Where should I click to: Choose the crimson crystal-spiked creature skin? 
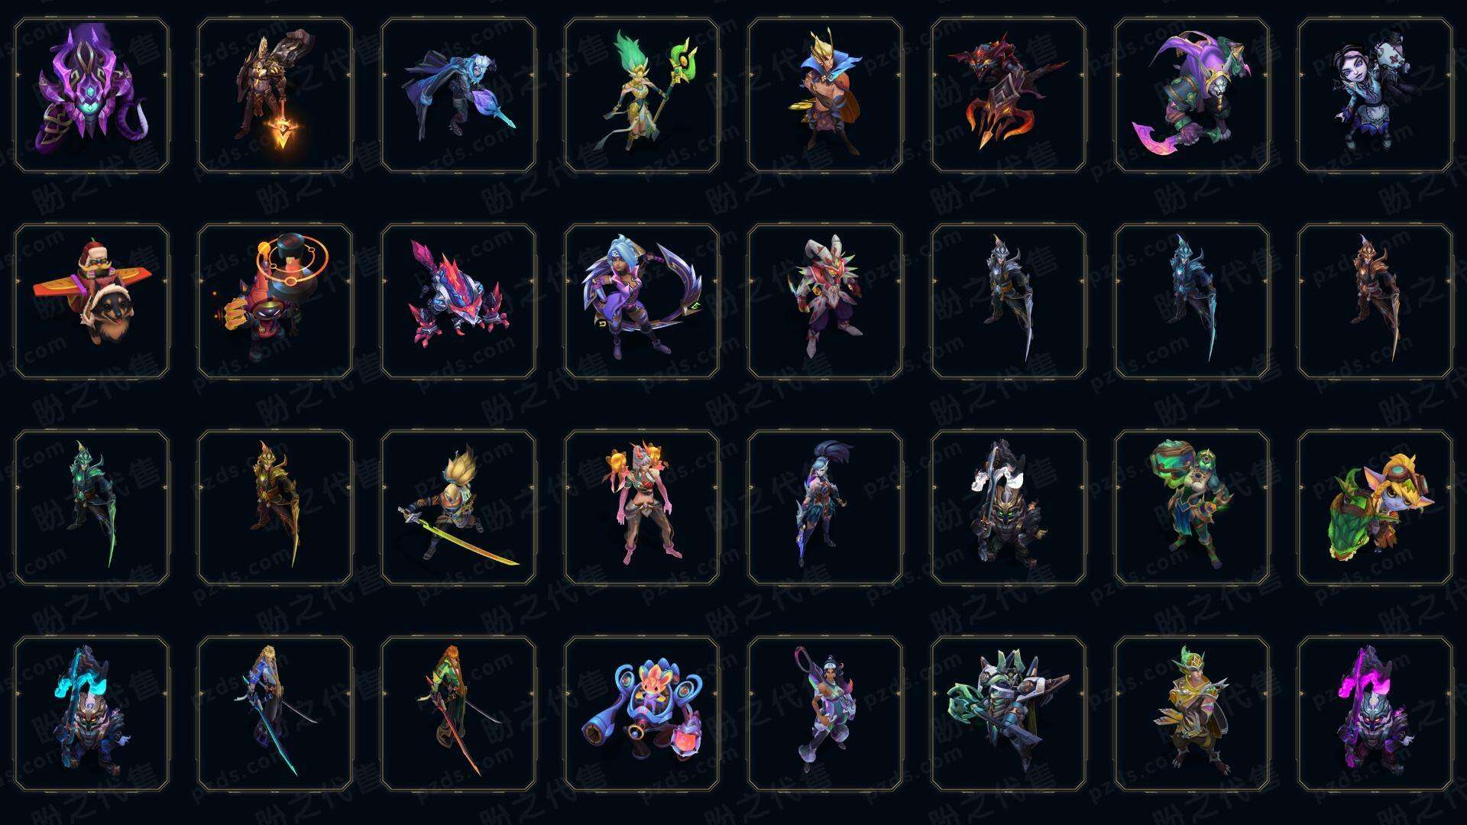[458, 301]
